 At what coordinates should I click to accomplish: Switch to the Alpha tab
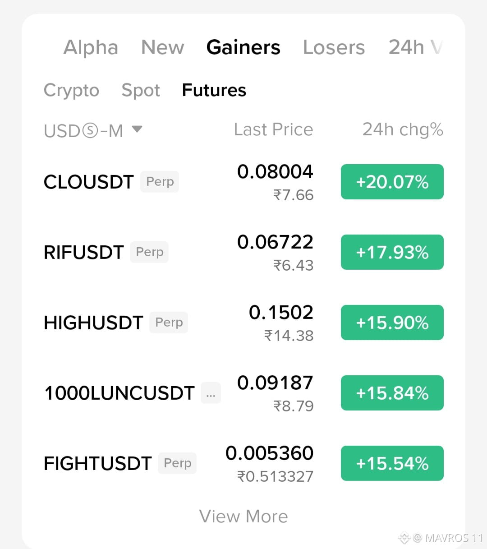pyautogui.click(x=91, y=47)
